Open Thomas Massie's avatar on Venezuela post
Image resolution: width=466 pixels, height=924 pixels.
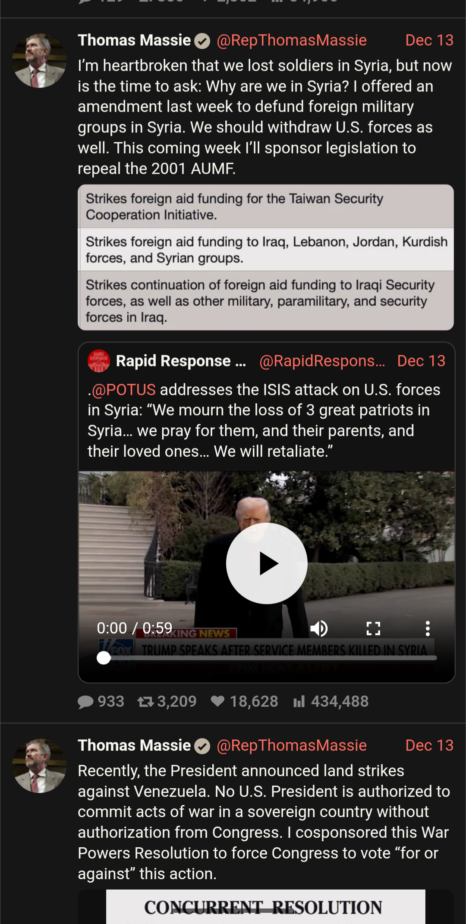click(39, 766)
